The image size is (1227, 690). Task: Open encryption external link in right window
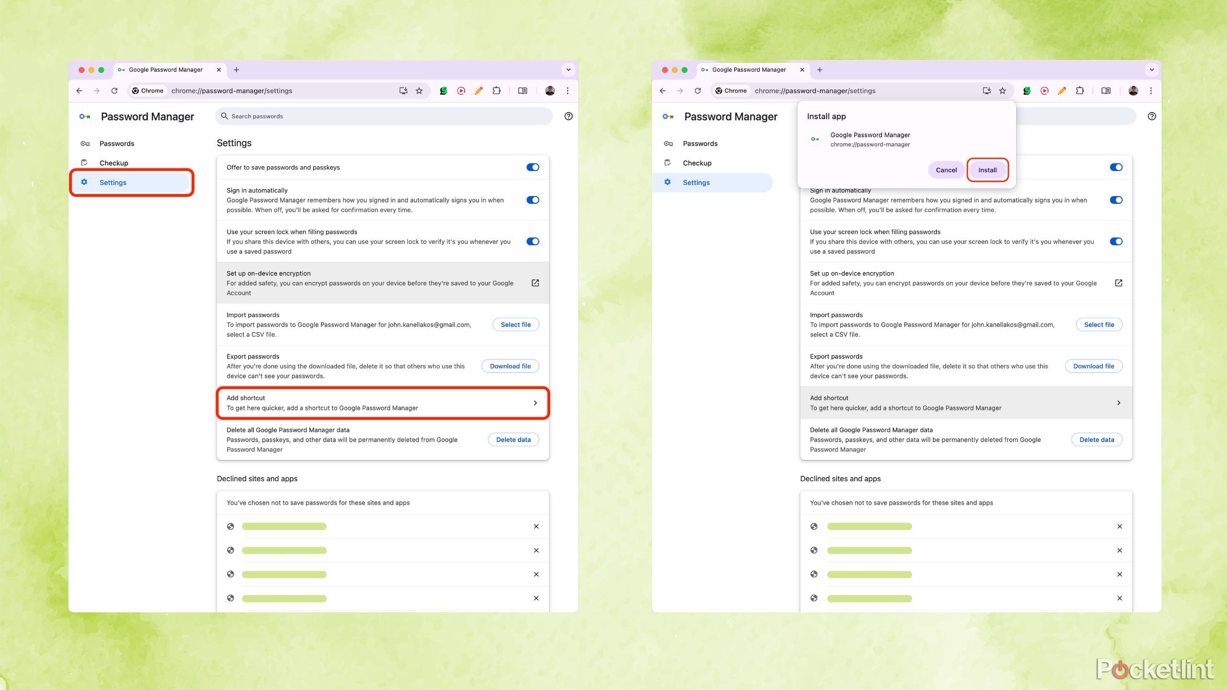1119,283
